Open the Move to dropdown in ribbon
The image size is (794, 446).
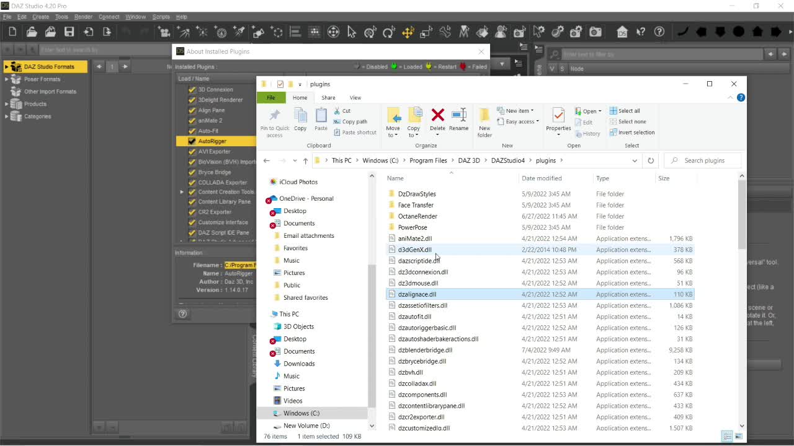tap(393, 122)
